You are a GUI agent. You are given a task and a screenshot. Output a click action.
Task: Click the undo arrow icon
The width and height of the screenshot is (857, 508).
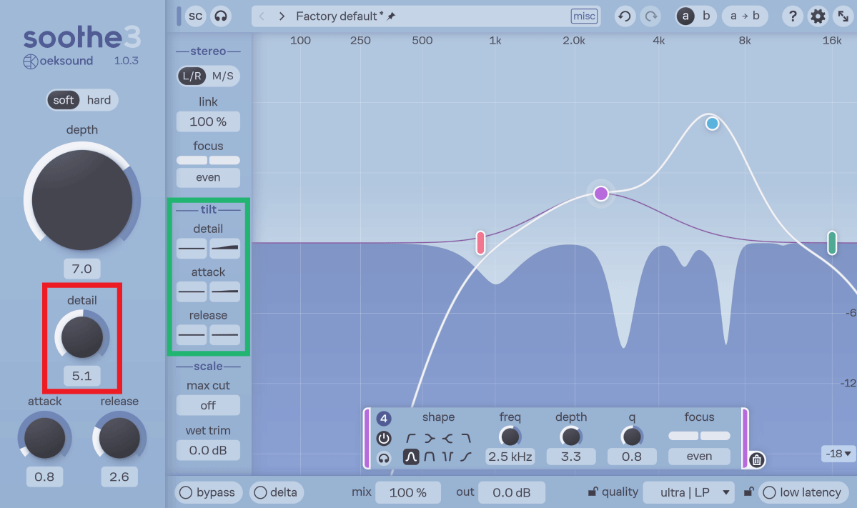[x=624, y=16]
